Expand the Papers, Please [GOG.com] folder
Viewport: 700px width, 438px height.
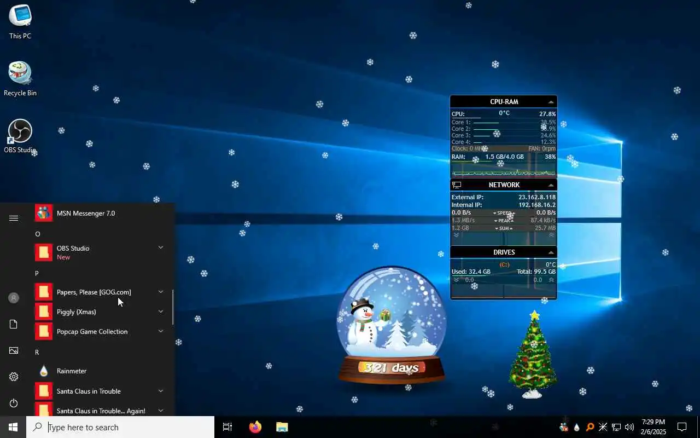coord(161,292)
